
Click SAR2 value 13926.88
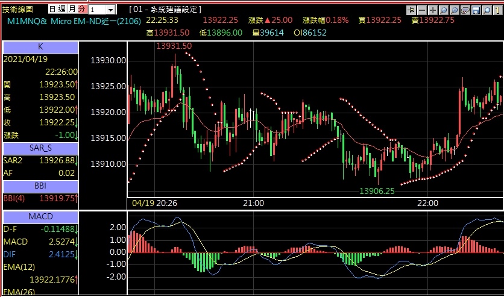click(x=57, y=160)
